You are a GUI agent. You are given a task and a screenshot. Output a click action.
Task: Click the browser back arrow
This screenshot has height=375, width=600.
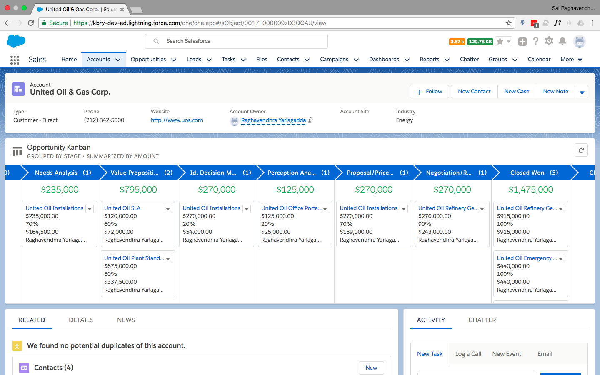(7, 23)
